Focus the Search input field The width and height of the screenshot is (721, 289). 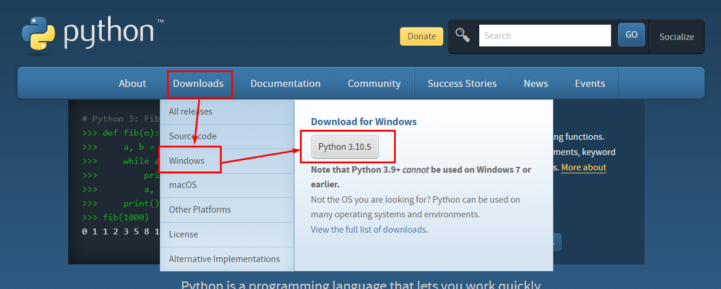coord(545,35)
